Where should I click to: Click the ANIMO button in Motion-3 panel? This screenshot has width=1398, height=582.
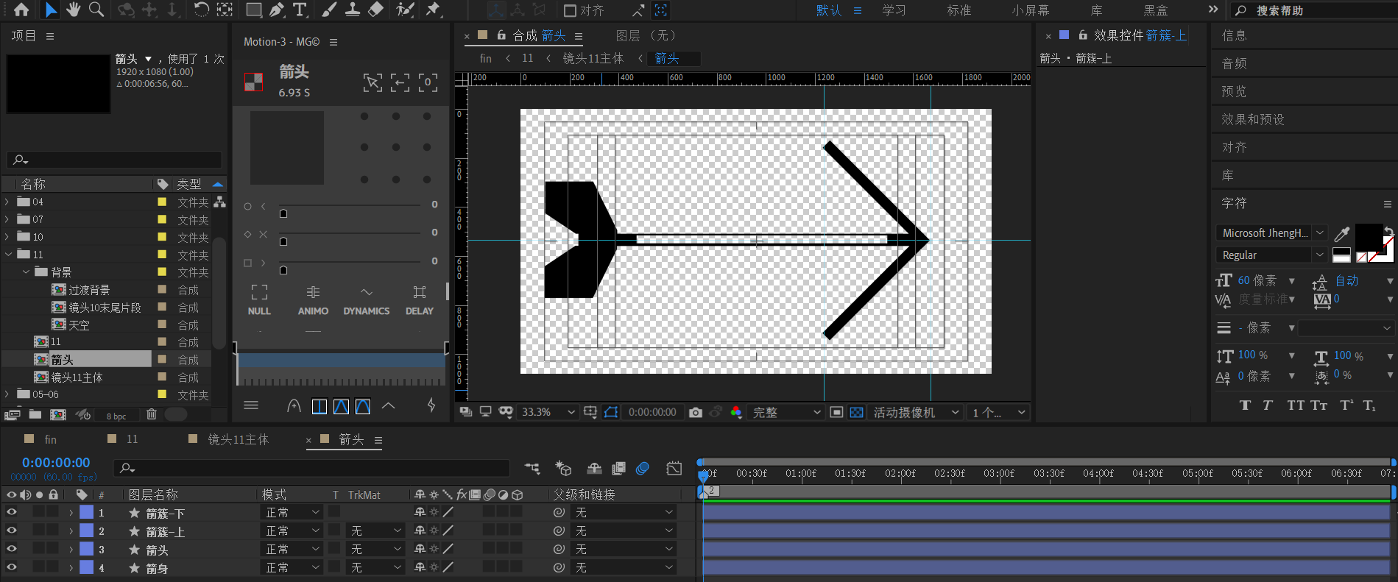(x=313, y=300)
